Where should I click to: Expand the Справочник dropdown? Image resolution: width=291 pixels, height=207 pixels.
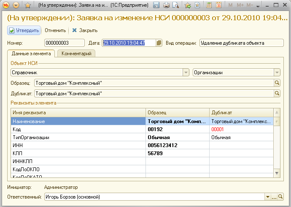pos(186,73)
